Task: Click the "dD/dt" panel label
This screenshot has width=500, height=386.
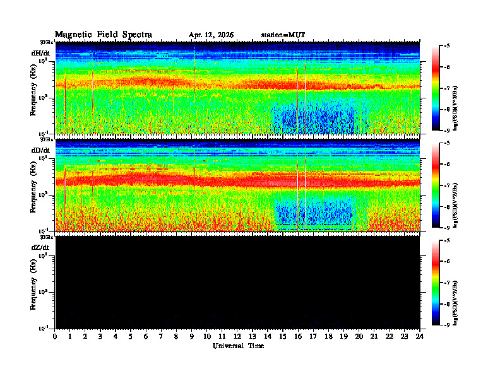Action: pyautogui.click(x=40, y=150)
